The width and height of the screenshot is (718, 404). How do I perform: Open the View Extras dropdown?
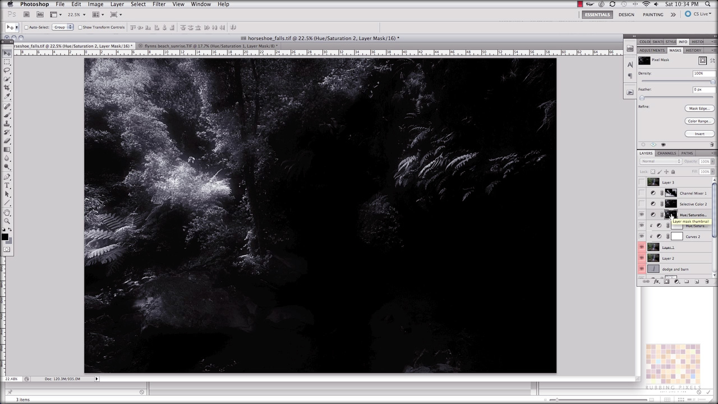55,15
